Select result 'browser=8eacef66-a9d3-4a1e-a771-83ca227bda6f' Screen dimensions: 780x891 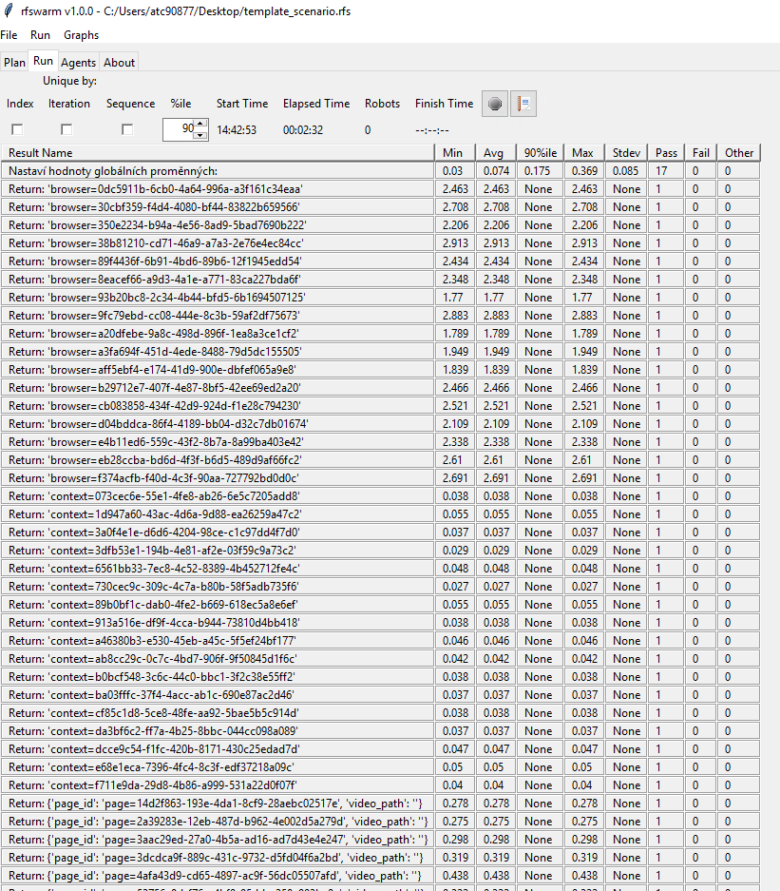click(218, 280)
